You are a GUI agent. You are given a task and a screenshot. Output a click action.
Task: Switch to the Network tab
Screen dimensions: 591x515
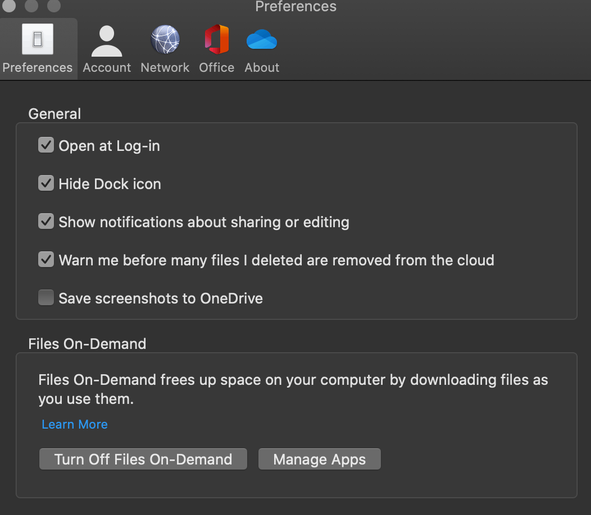165,48
